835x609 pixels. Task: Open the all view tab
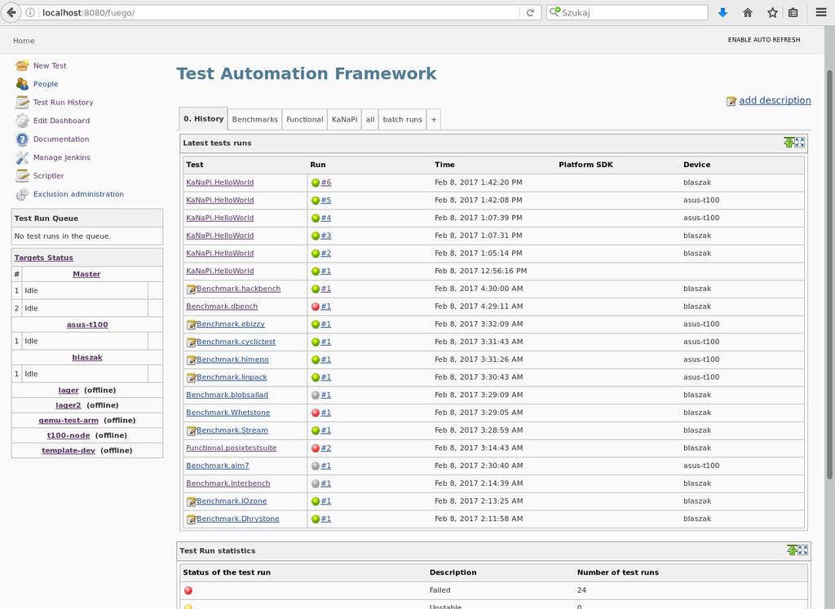[370, 119]
